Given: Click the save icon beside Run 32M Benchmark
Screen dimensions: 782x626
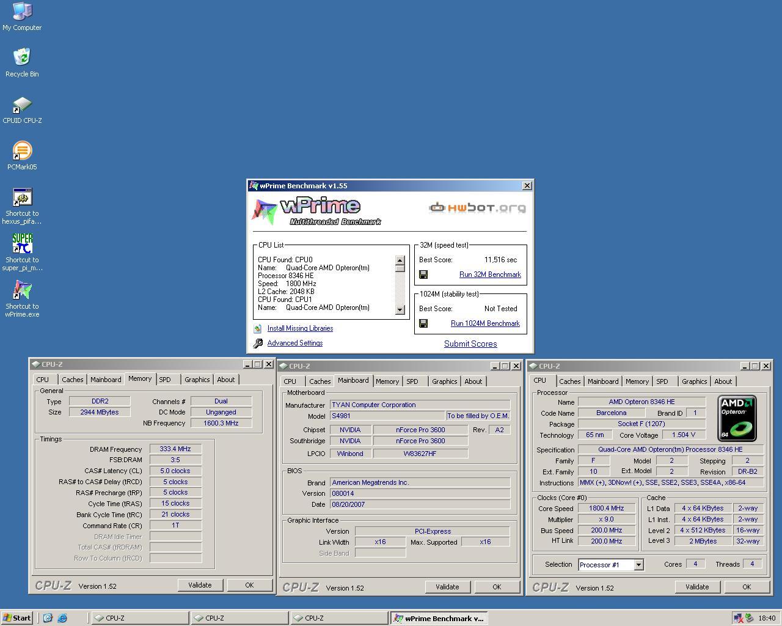Looking at the screenshot, I should [x=423, y=274].
